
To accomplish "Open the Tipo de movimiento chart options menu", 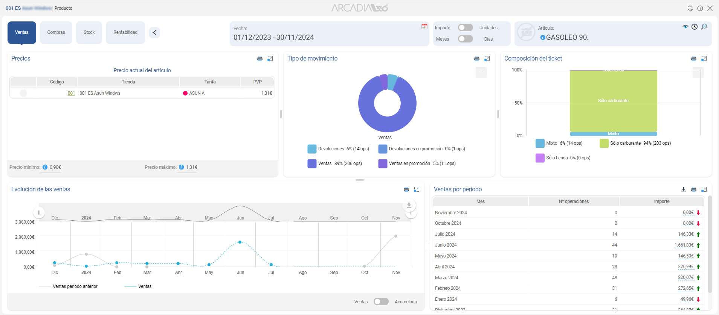I will (x=481, y=72).
